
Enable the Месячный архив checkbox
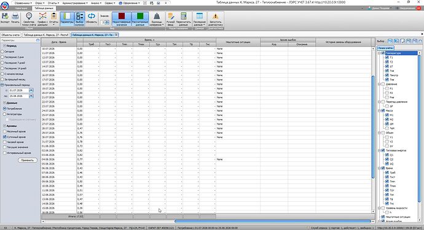(x=4, y=131)
